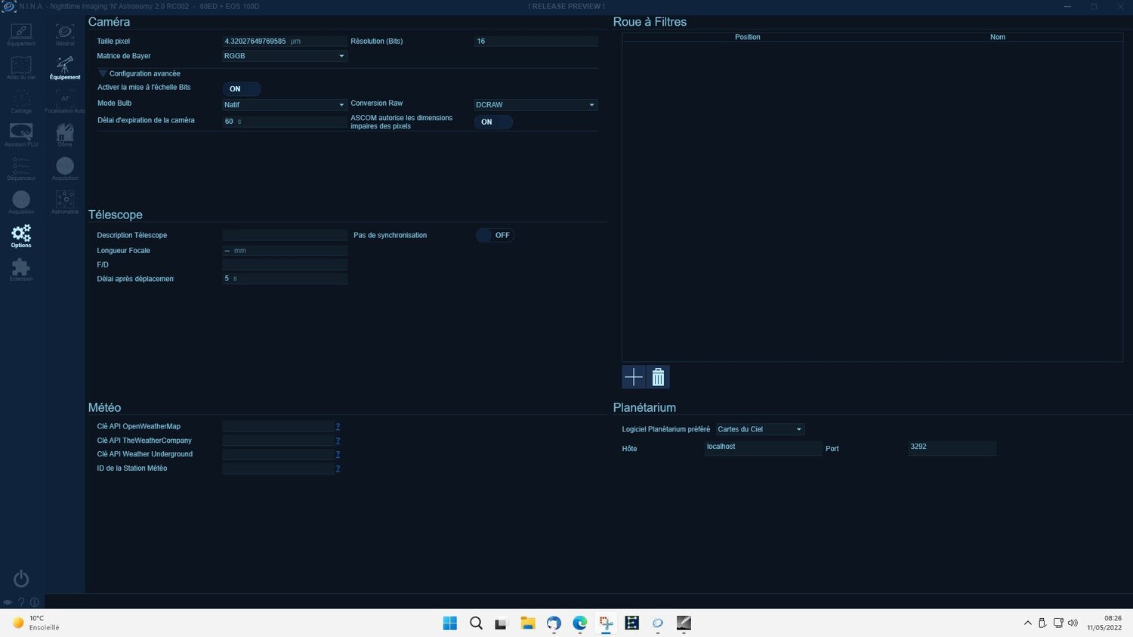This screenshot has width=1133, height=637.
Task: Open the OpenWeatherMap API key help link
Action: 338,426
